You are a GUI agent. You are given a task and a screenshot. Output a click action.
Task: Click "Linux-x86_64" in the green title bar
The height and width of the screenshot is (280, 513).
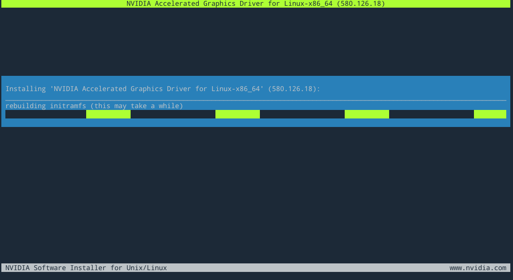(308, 4)
